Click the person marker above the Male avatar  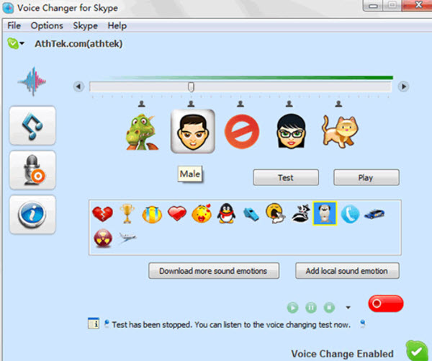(x=191, y=104)
